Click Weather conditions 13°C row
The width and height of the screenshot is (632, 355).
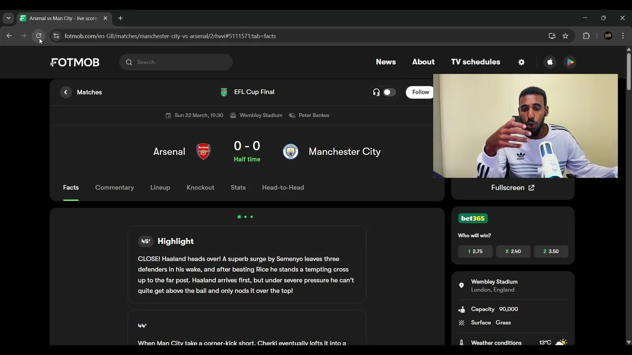pyautogui.click(x=513, y=342)
